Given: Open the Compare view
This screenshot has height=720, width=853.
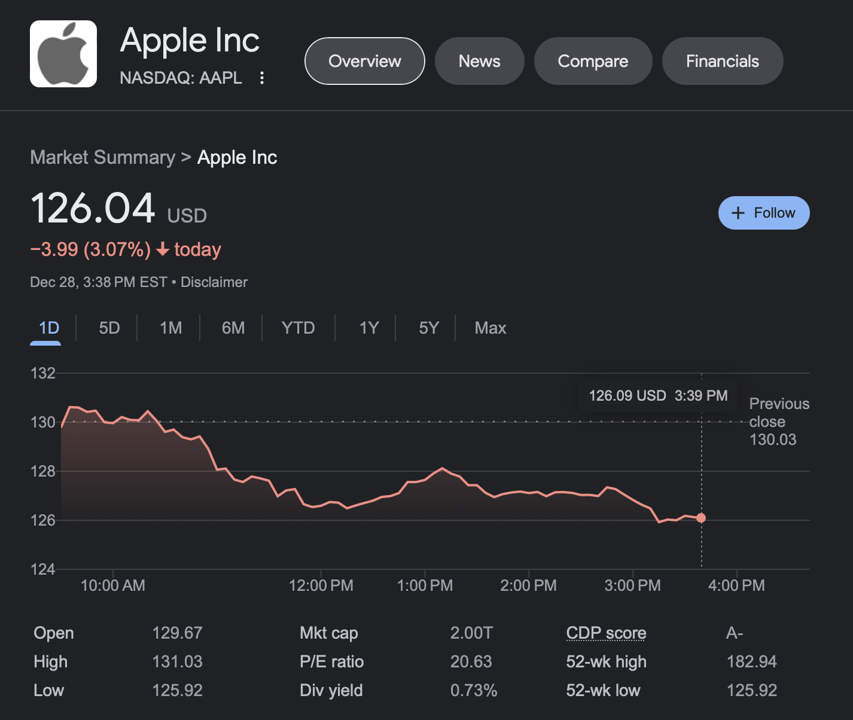Looking at the screenshot, I should click(x=593, y=60).
